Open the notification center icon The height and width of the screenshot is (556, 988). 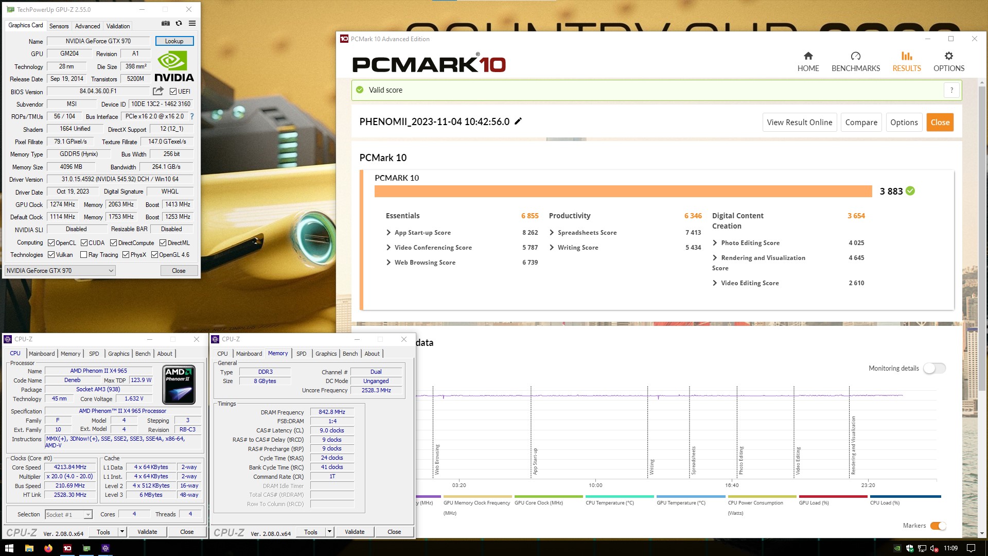[971, 548]
